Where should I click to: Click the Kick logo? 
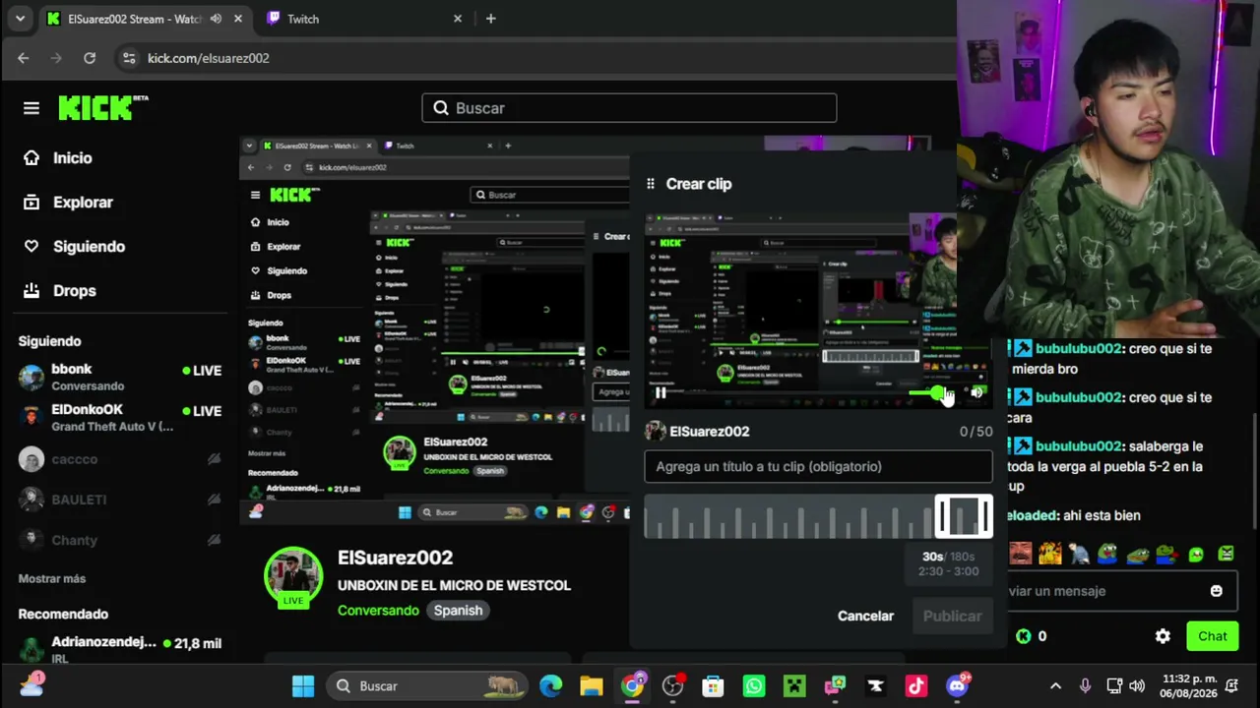(102, 108)
